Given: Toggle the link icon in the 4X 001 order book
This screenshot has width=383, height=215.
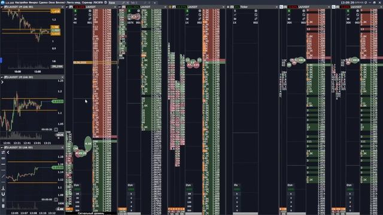Looking at the screenshot, I should pyautogui.click(x=90, y=19).
